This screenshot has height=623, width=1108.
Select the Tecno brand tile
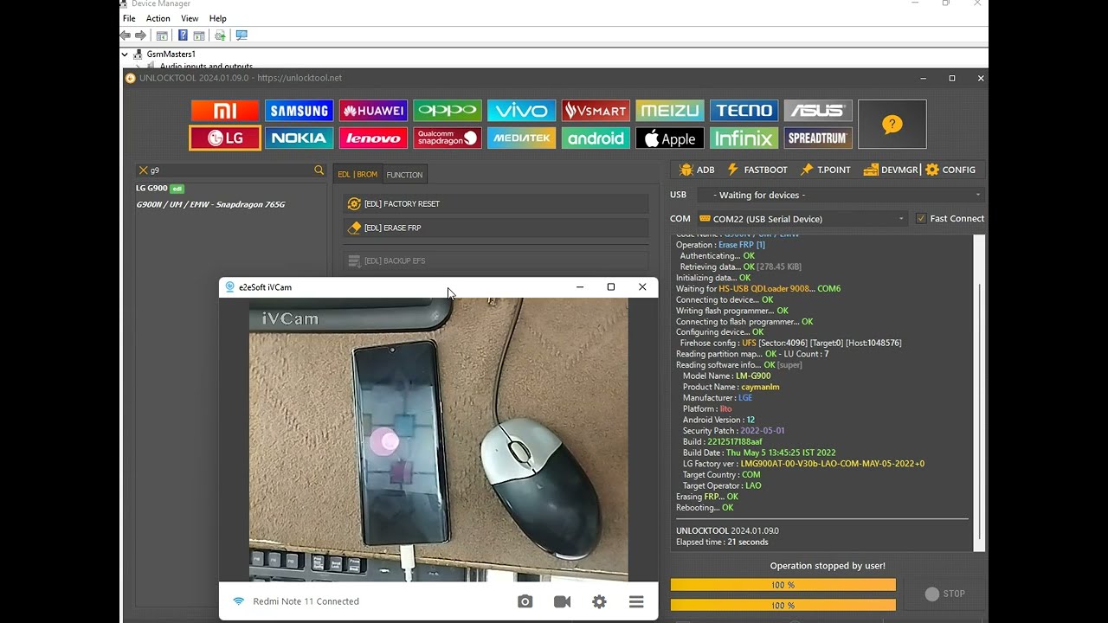pos(744,111)
